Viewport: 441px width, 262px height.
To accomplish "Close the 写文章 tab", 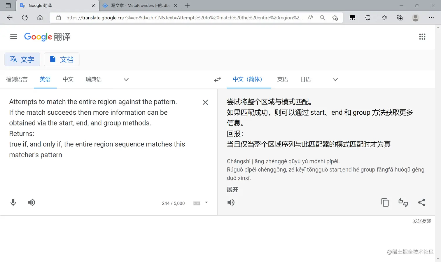I will (x=176, y=6).
